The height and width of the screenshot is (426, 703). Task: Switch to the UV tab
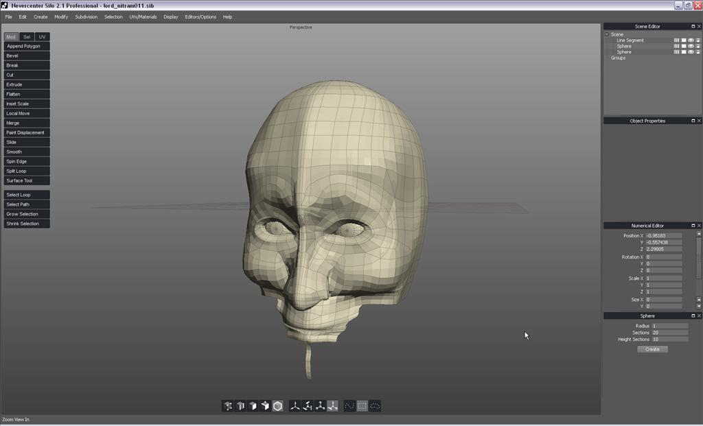pos(43,37)
